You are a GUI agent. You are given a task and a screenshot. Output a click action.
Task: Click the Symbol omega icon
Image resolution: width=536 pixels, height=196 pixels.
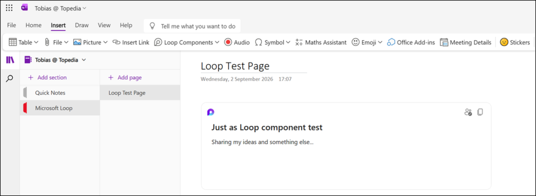259,42
